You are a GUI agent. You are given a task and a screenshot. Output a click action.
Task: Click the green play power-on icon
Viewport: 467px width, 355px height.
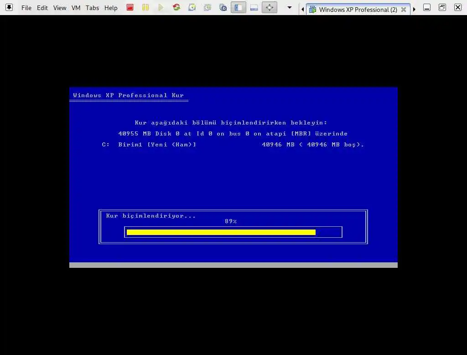pos(161,7)
